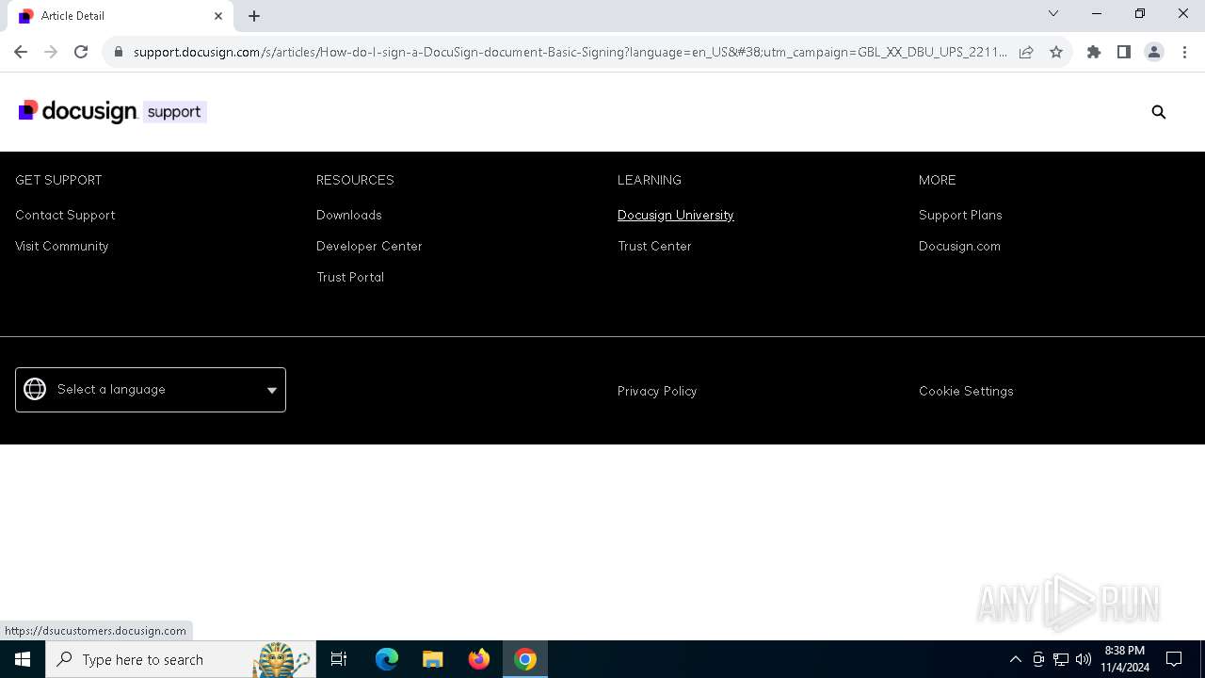Open the Privacy Policy link
The height and width of the screenshot is (678, 1205).
point(657,391)
